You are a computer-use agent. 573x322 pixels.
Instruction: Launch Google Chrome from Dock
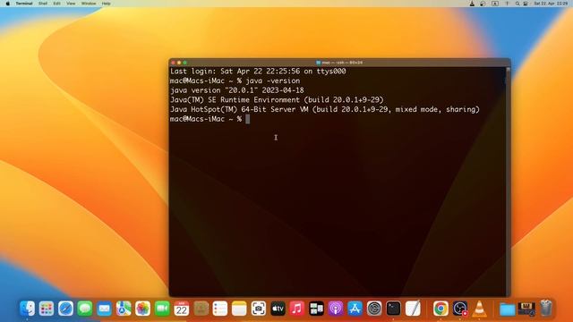[440, 309]
